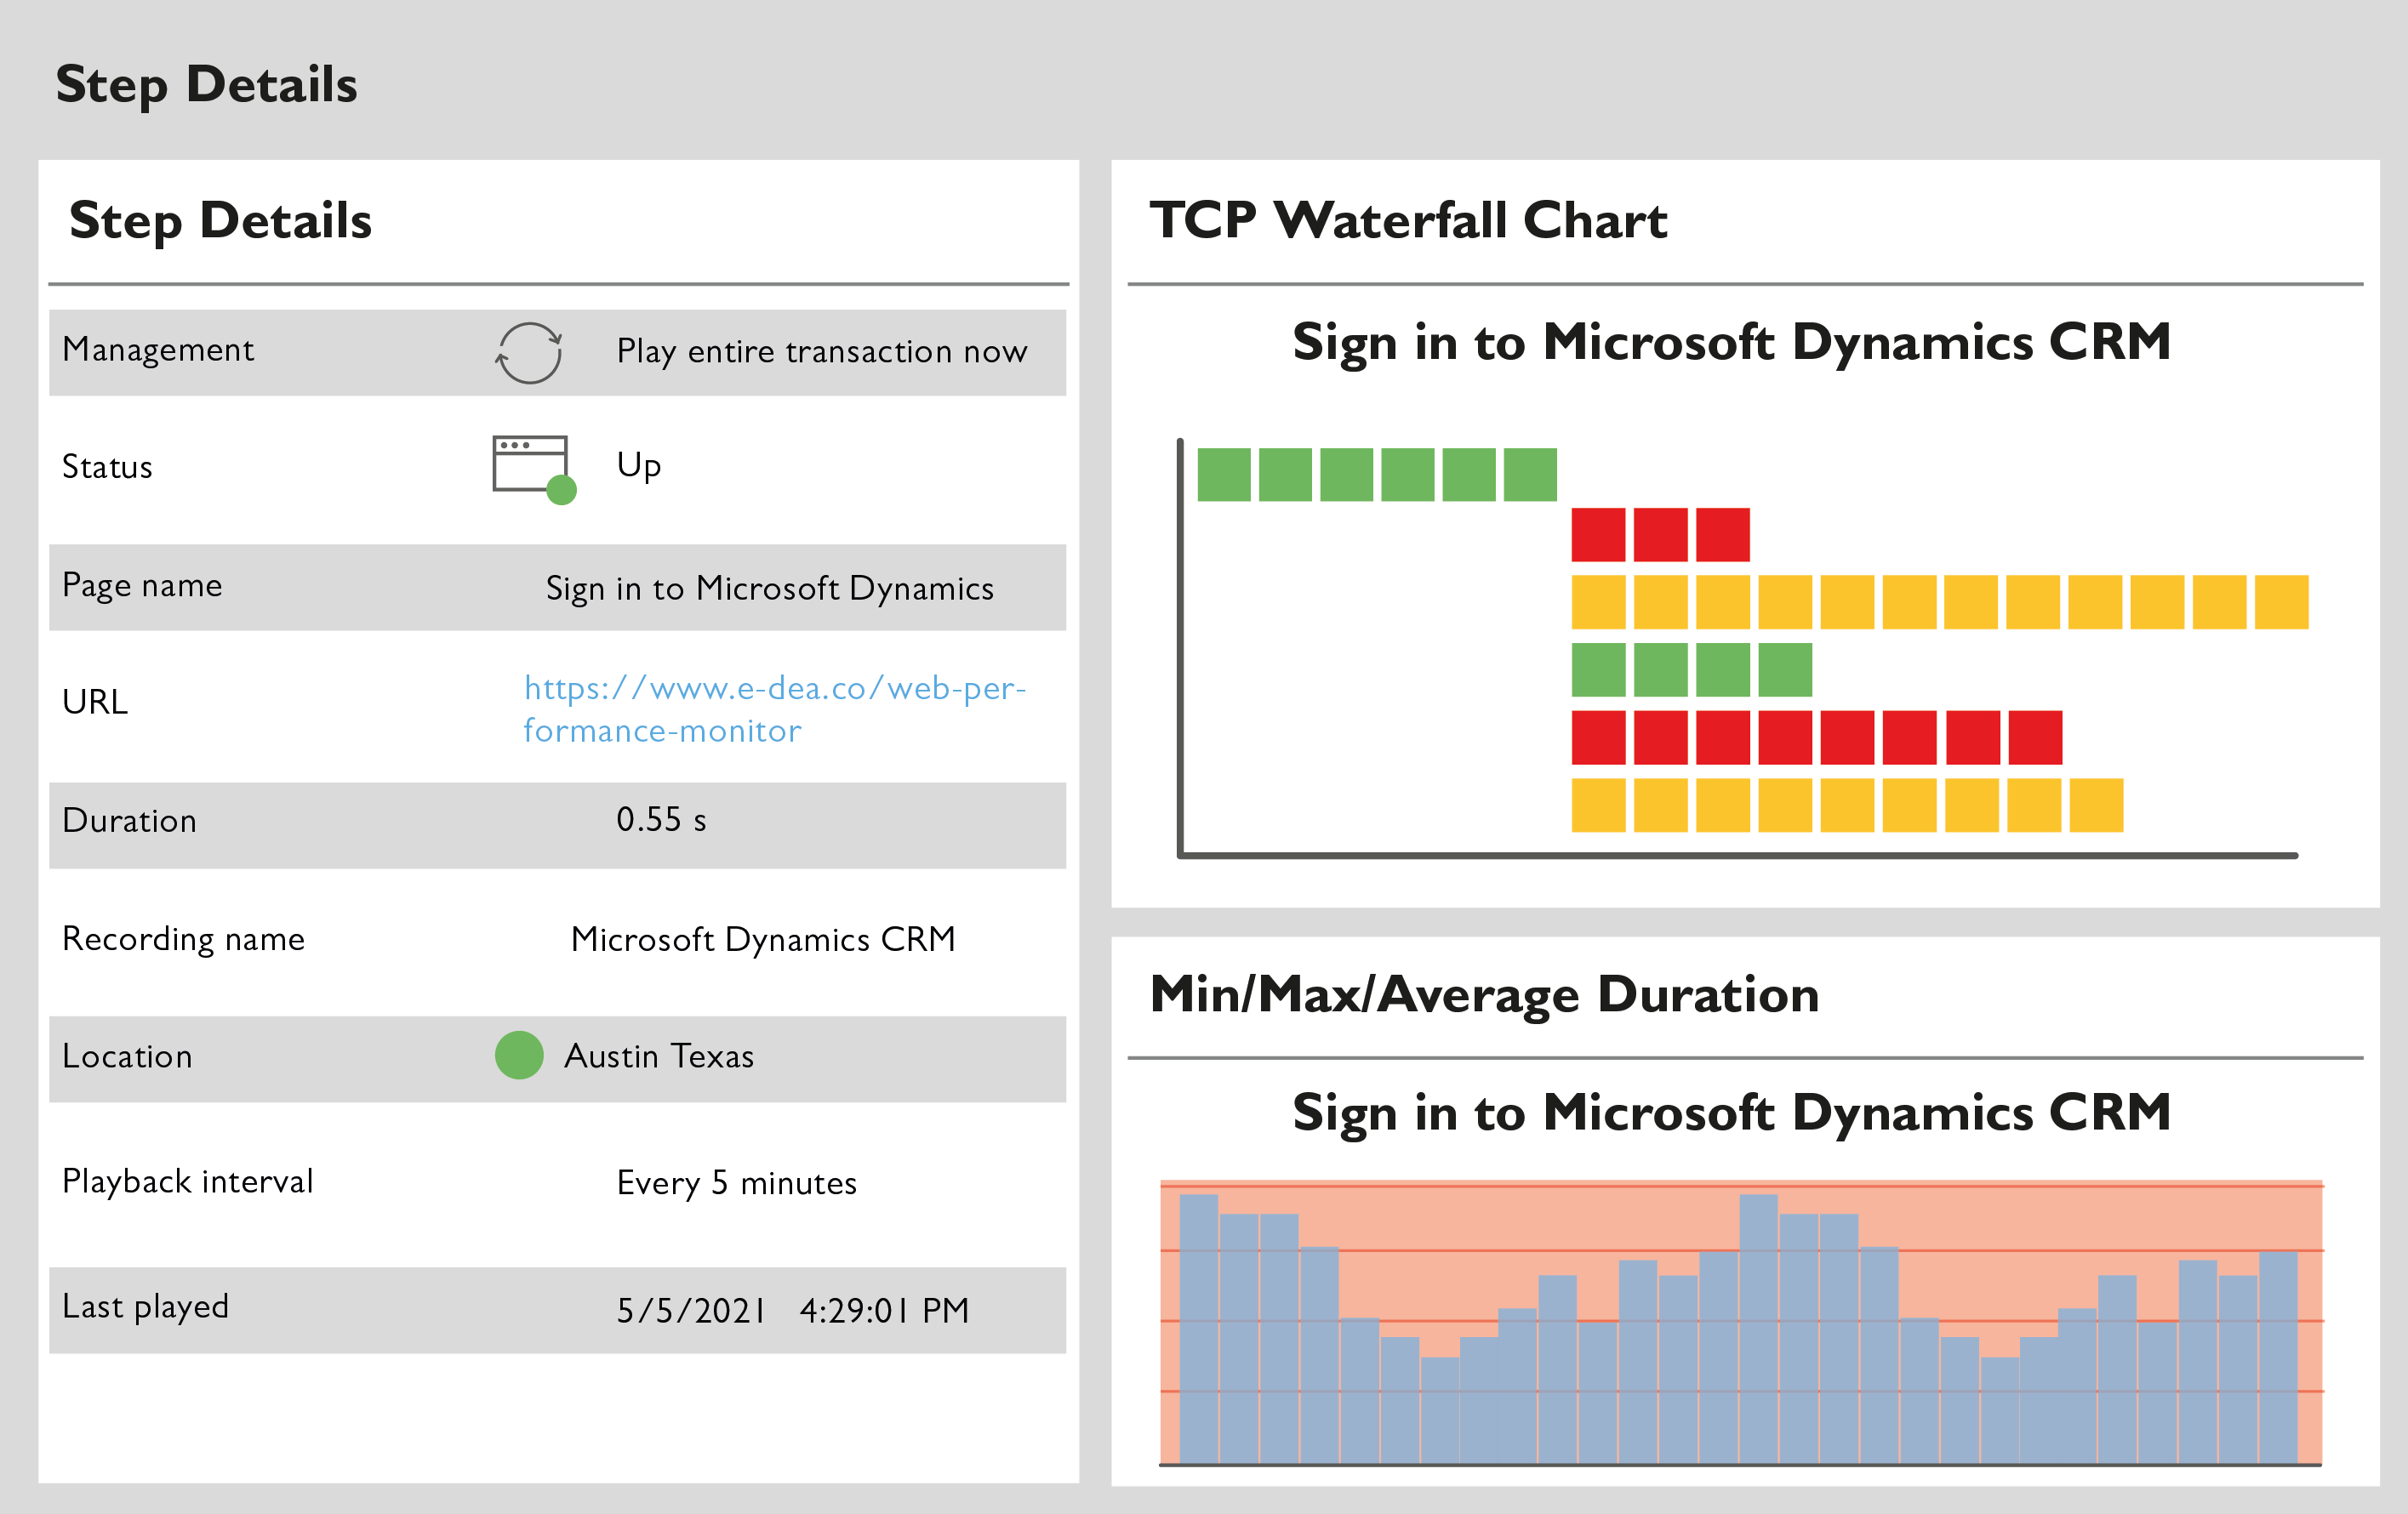Click the first bar in the duration bar chart
Screen dimensions: 2408x1514
pos(1199,1329)
